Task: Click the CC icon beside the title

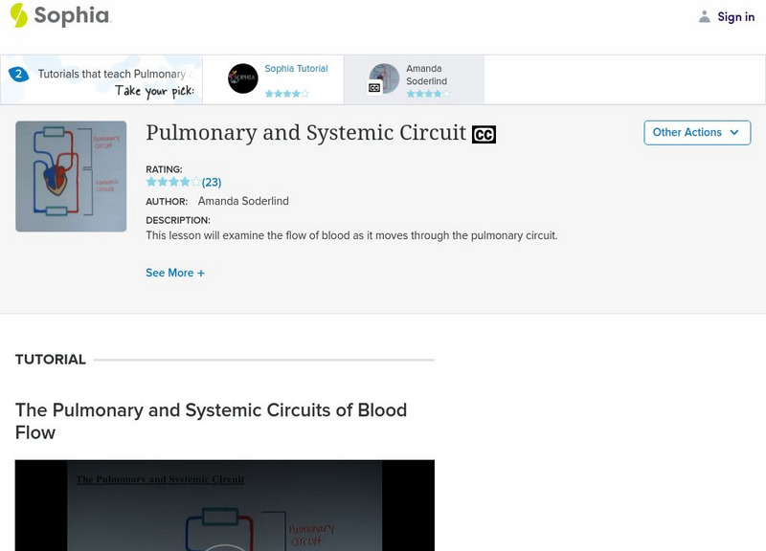Action: click(484, 135)
